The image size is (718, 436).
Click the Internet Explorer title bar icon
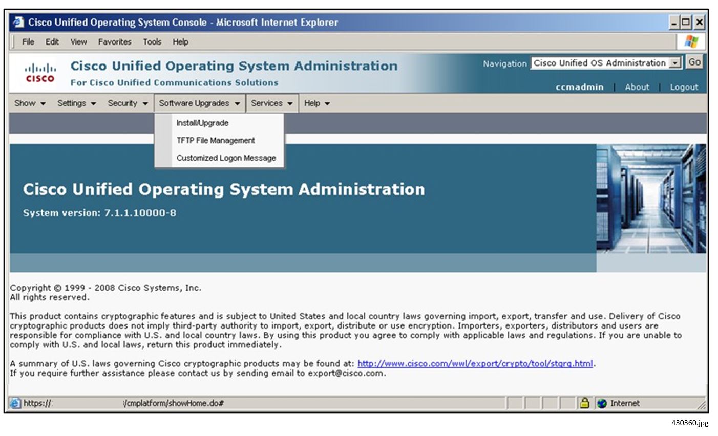pyautogui.click(x=19, y=23)
